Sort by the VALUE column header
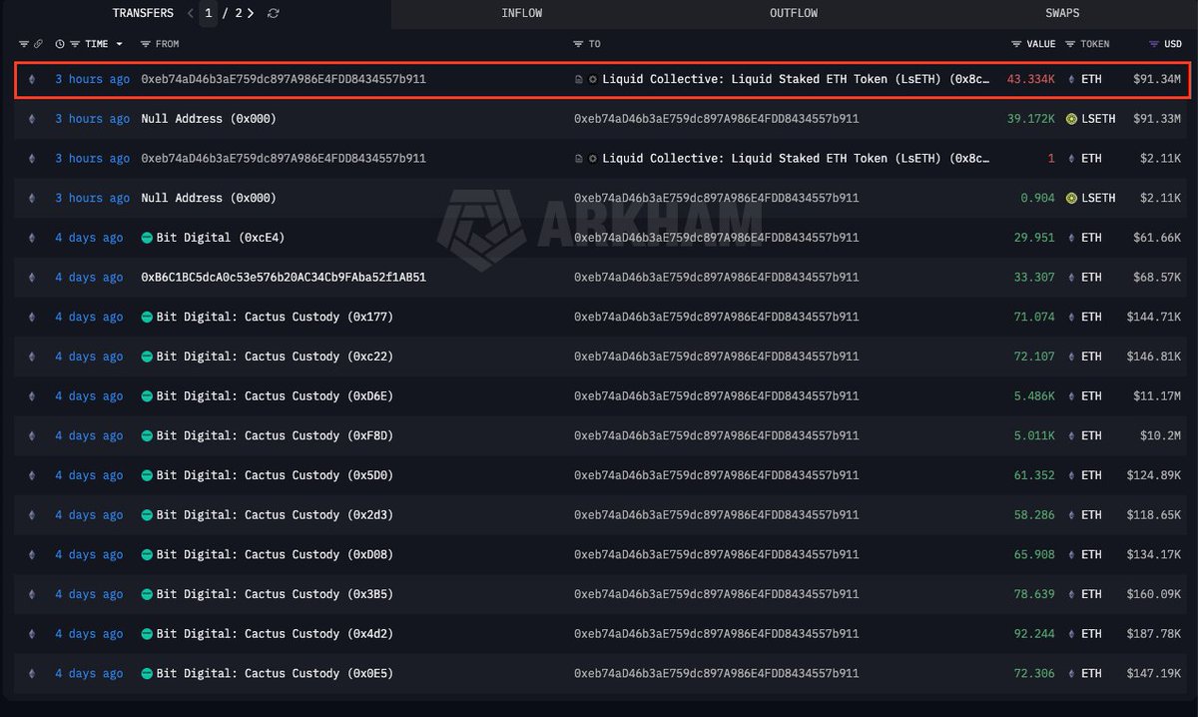1198x717 pixels. (x=1040, y=44)
